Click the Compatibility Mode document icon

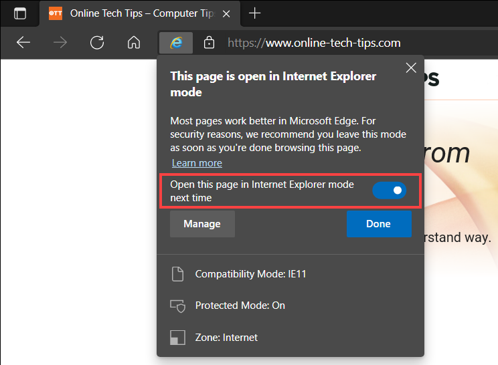(x=177, y=274)
